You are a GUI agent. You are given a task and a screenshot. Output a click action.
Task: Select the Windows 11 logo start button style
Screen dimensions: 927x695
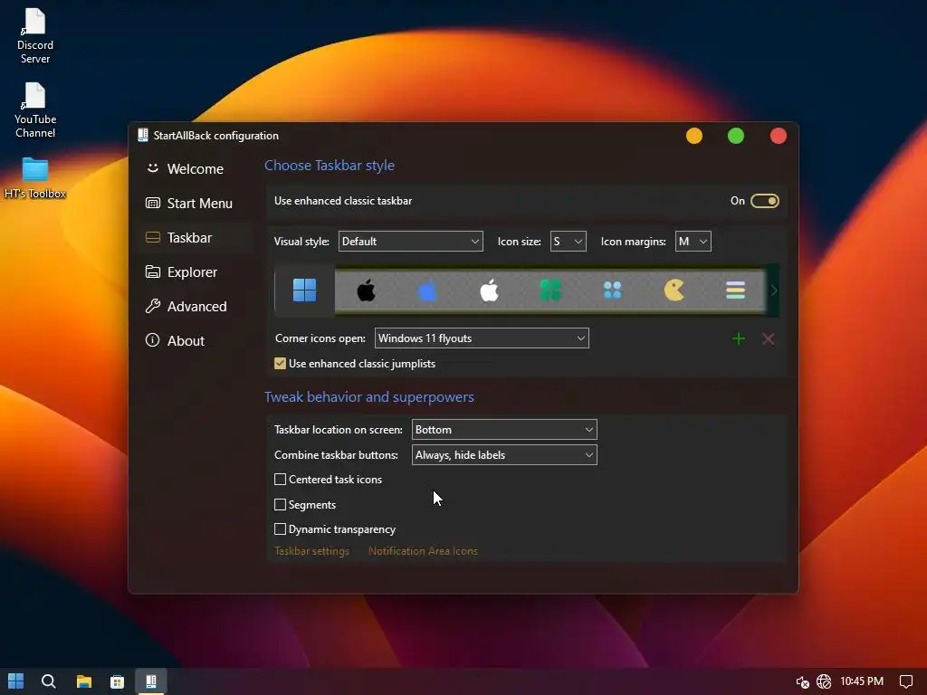[304, 290]
